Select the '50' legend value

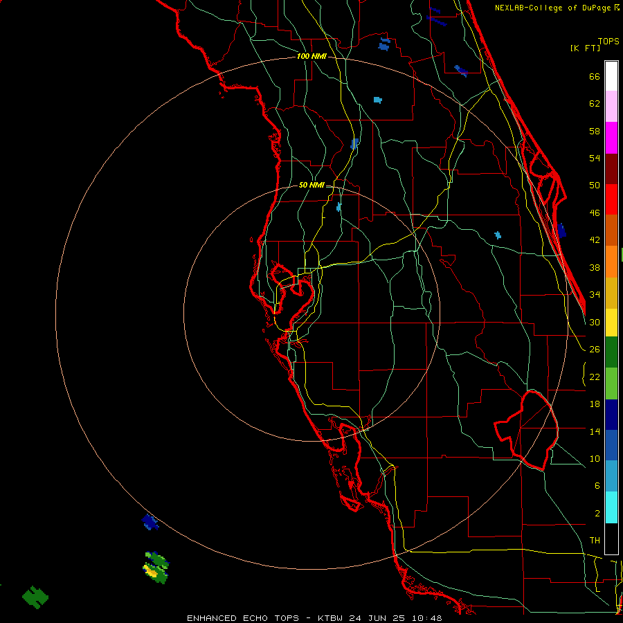[x=595, y=185]
